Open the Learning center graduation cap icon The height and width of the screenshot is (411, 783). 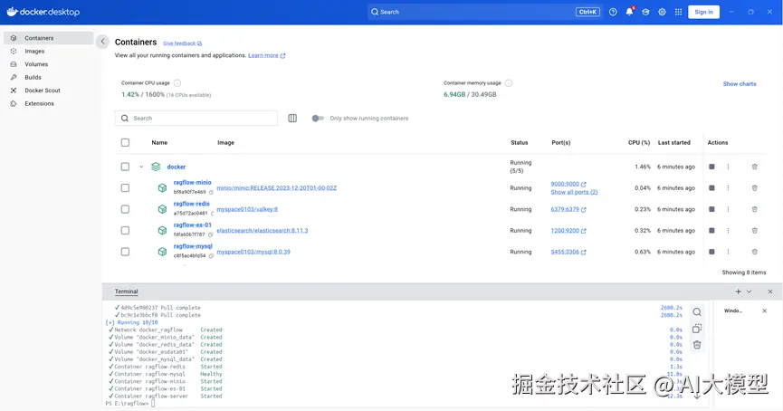(x=645, y=12)
